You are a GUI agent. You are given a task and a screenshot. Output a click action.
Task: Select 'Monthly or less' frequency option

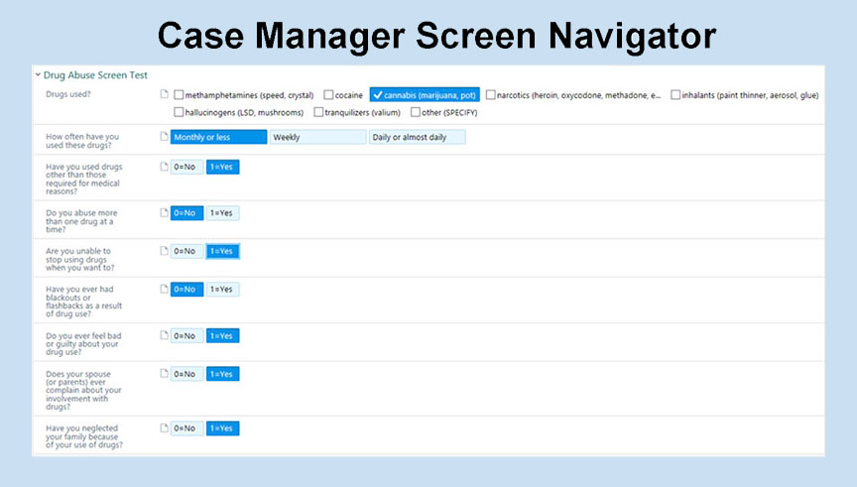pyautogui.click(x=218, y=137)
